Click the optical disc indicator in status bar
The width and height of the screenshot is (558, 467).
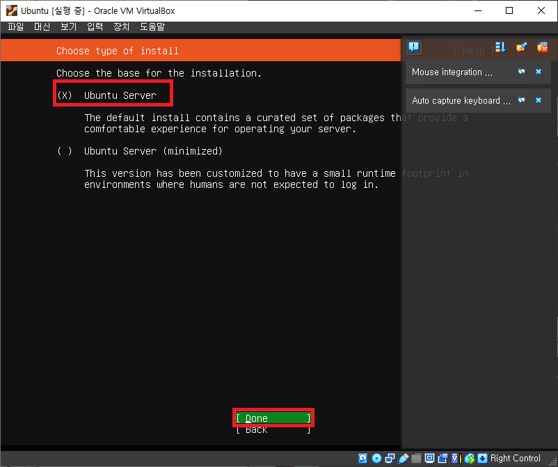click(376, 458)
